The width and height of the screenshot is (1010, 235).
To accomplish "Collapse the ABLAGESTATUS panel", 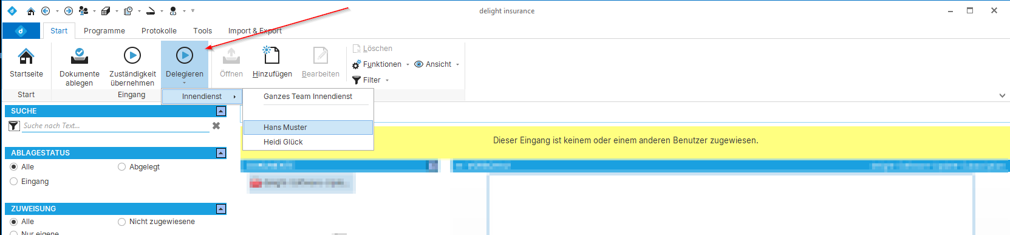I will pyautogui.click(x=221, y=153).
